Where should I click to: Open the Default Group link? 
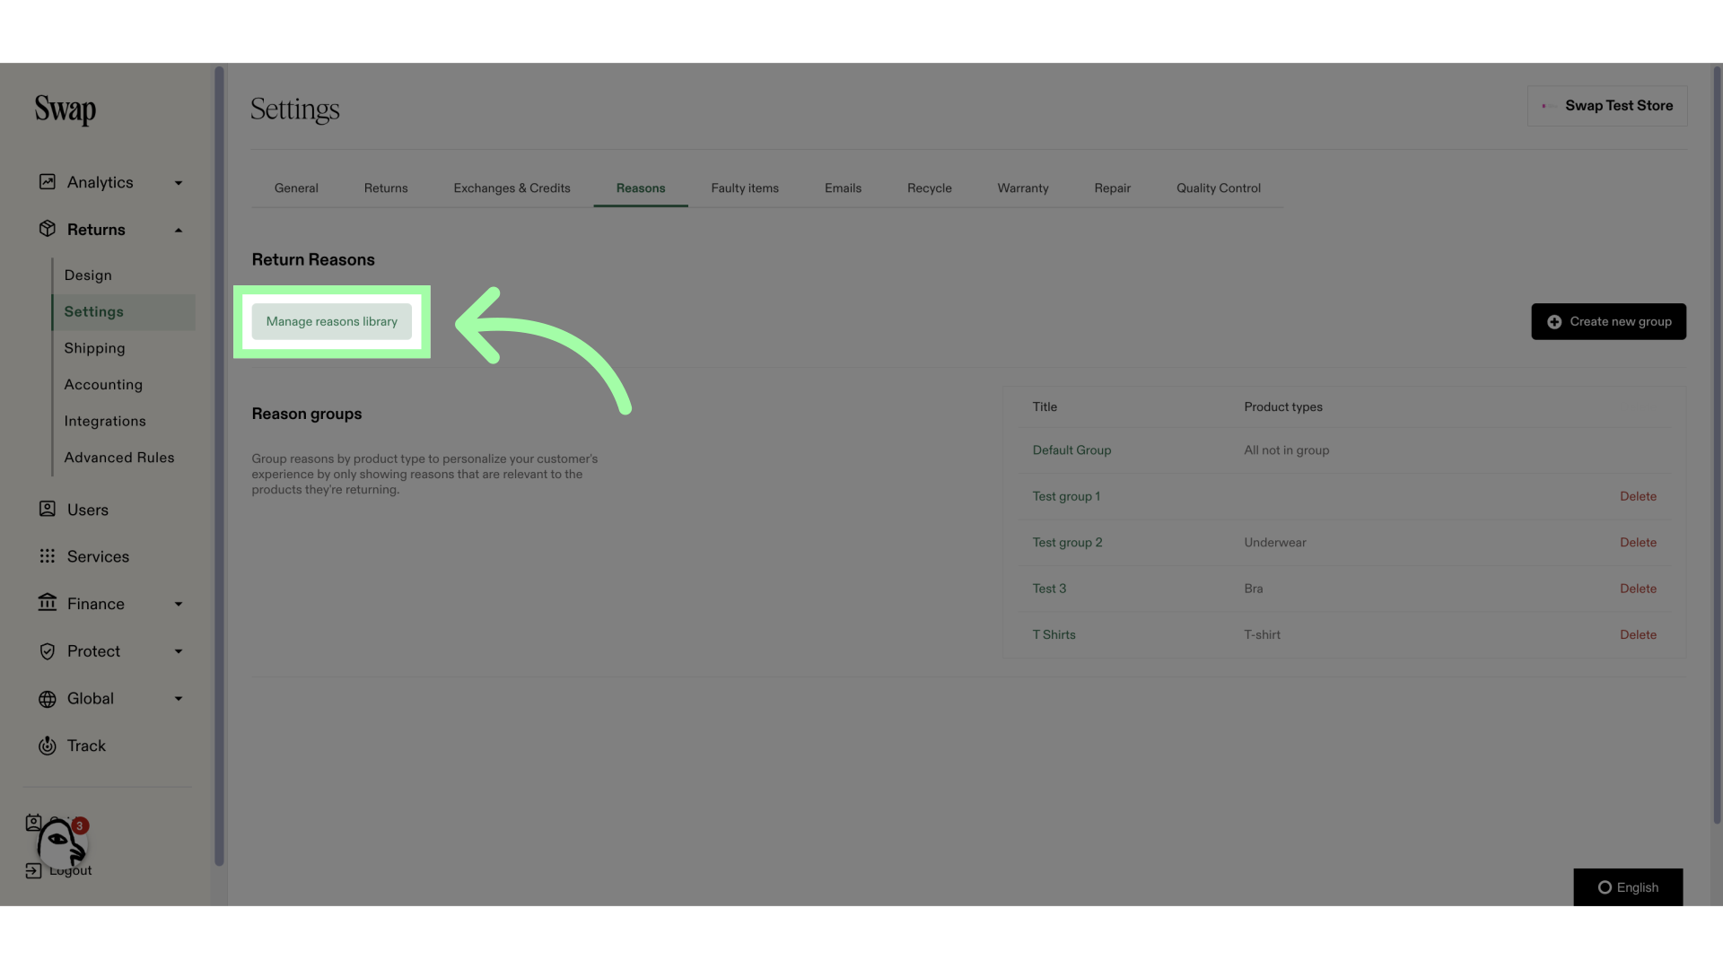[1071, 450]
